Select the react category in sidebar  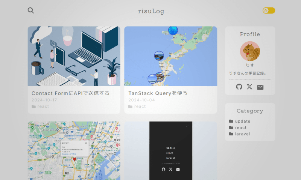coord(241,127)
